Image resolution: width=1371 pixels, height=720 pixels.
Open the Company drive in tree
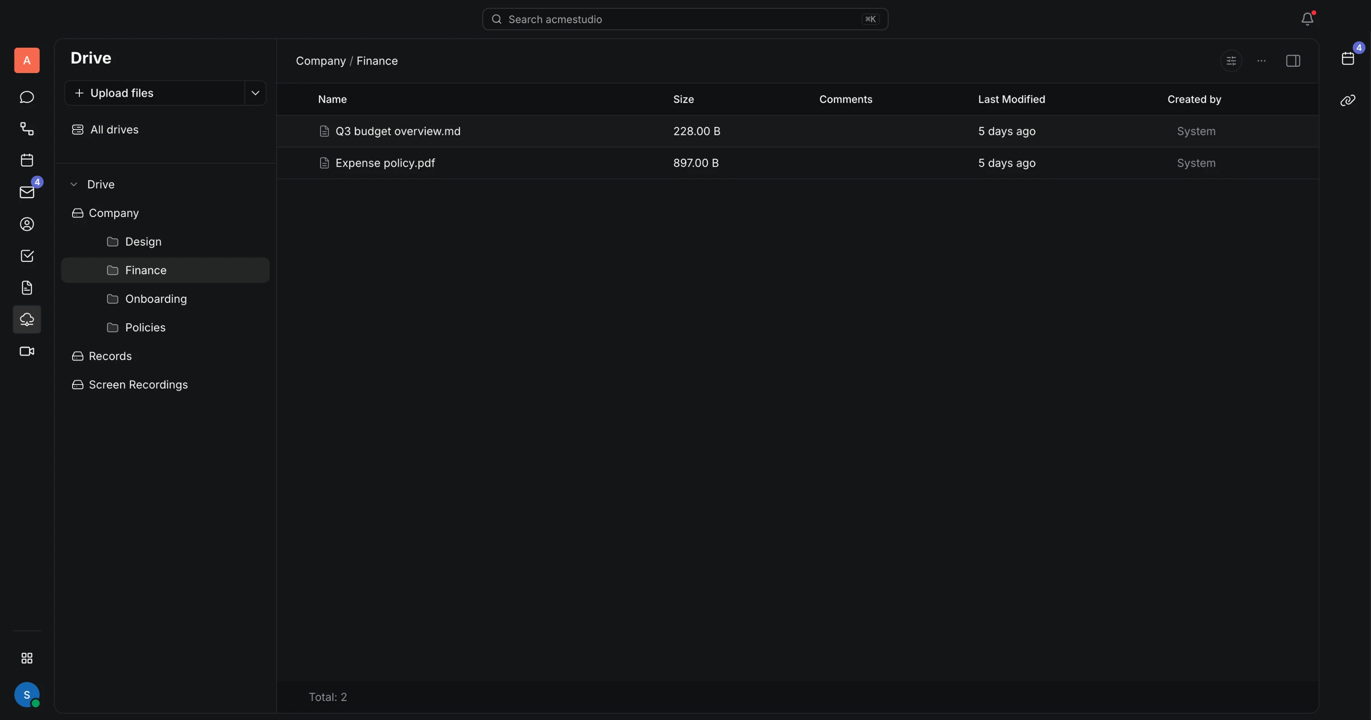165,213
